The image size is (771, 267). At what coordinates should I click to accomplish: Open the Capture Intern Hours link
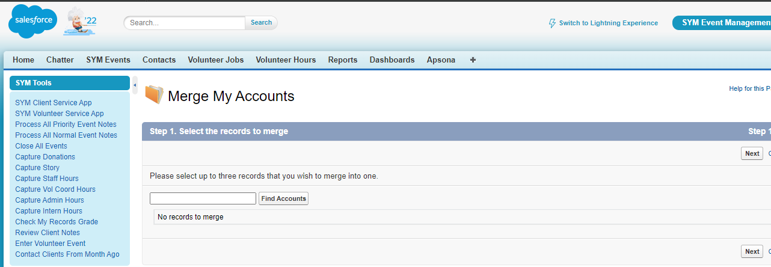(49, 211)
